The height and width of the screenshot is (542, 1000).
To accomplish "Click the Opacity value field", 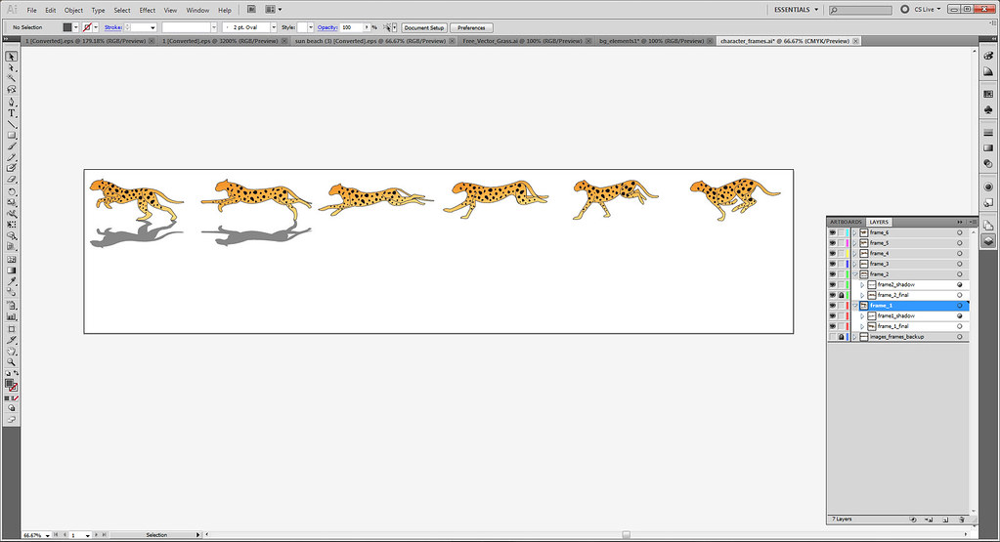I will coord(351,27).
